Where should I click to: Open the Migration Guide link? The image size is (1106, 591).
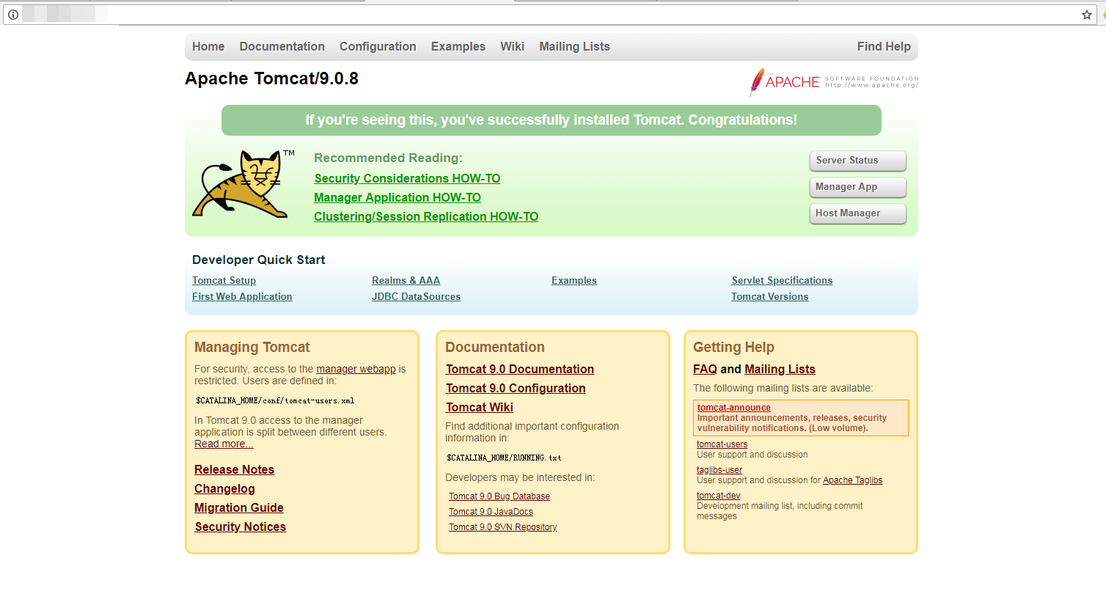[238, 508]
